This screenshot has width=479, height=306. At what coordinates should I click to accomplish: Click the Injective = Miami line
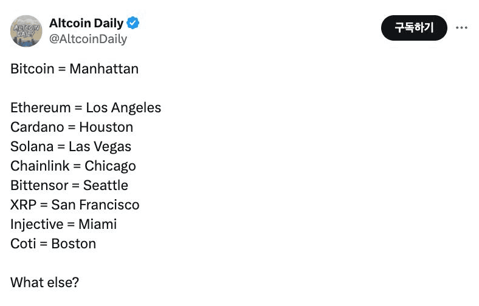click(64, 225)
